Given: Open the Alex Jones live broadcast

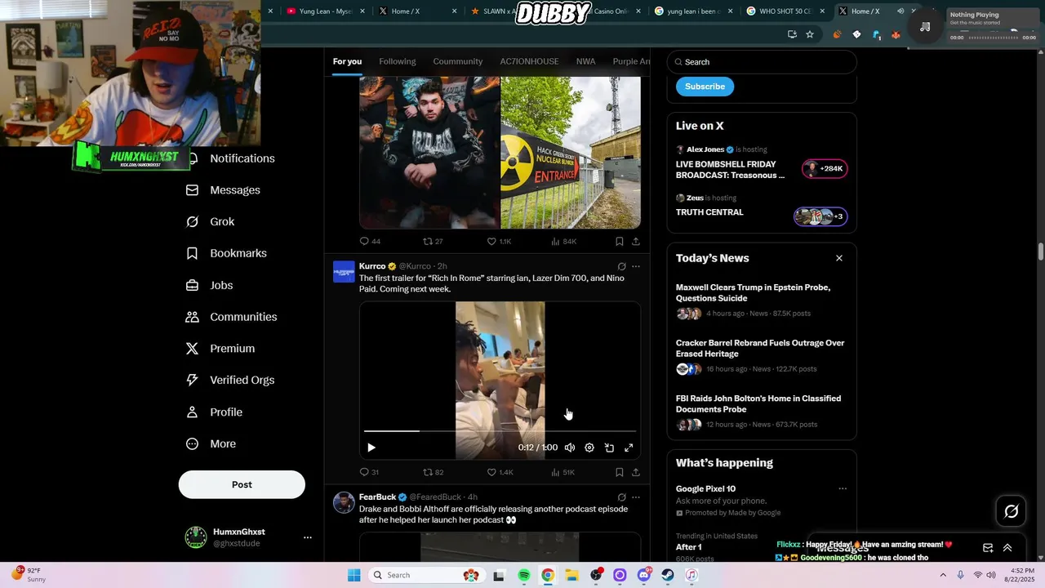Looking at the screenshot, I should click(x=761, y=163).
